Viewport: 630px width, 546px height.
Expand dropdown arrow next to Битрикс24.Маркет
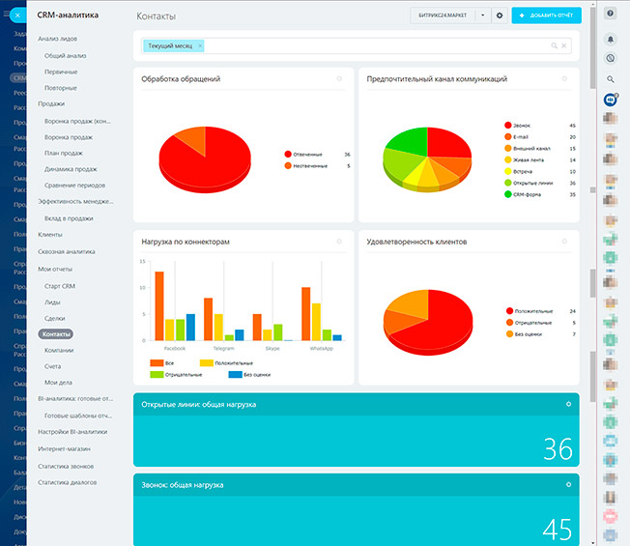coord(482,15)
